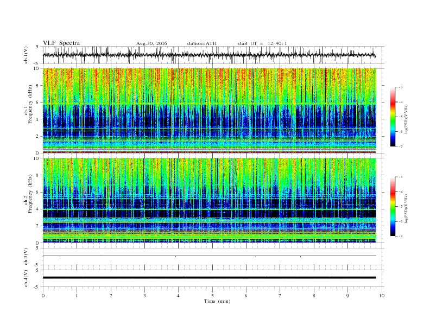The image size is (430, 332).
Task: Click the time axis tick label '2'
Action: (111, 296)
